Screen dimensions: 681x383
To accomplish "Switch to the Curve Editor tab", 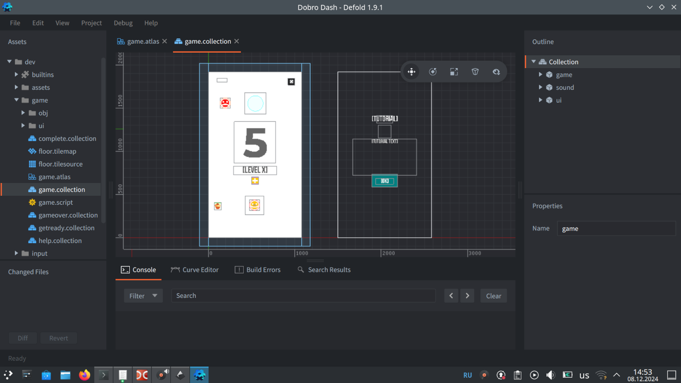I will click(195, 270).
